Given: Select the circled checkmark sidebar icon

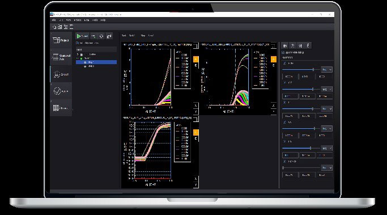Looking at the screenshot, I should [61, 91].
